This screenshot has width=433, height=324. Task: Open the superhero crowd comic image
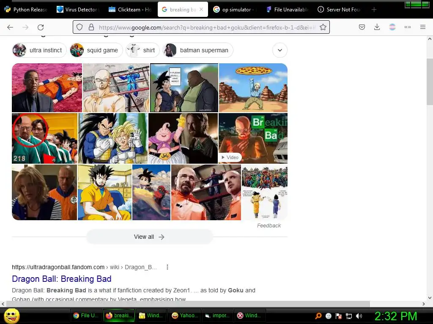click(x=265, y=192)
